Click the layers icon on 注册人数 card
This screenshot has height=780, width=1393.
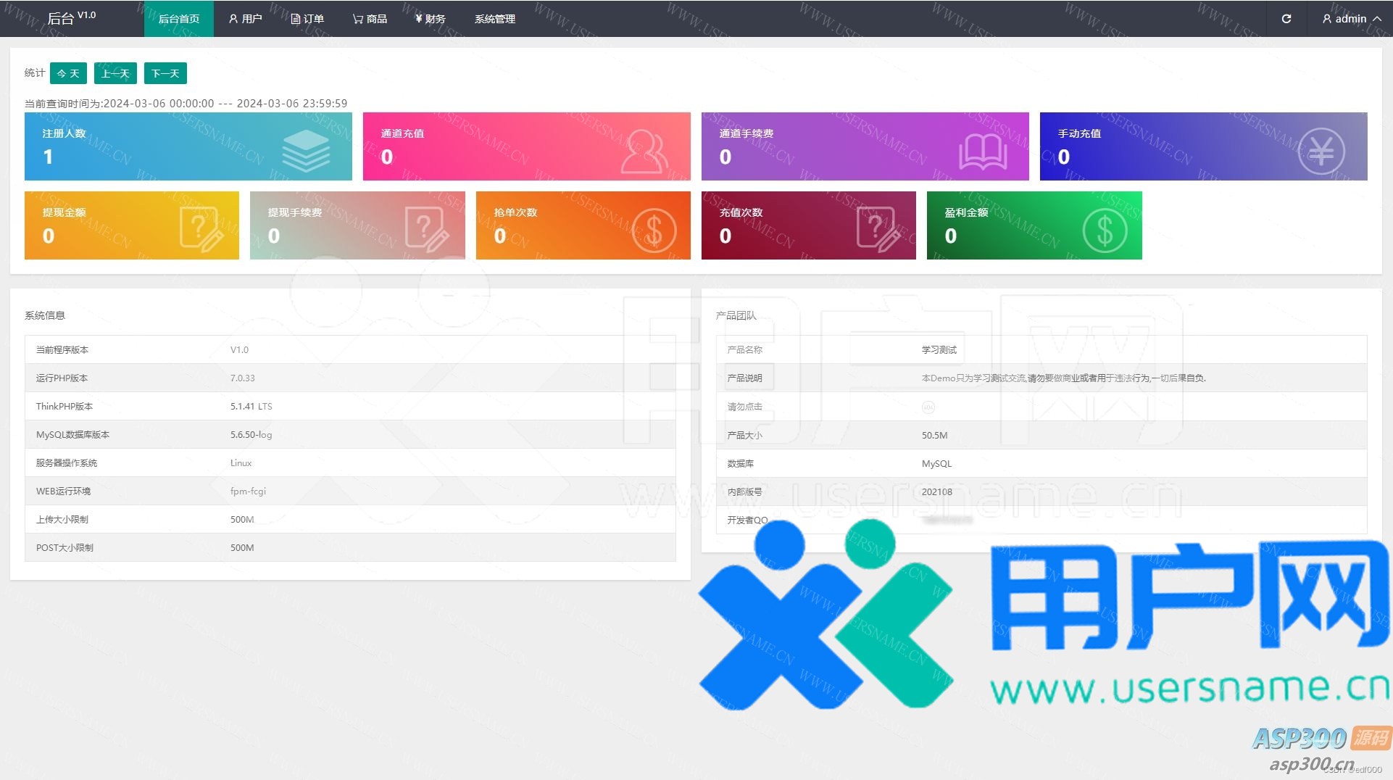[306, 151]
